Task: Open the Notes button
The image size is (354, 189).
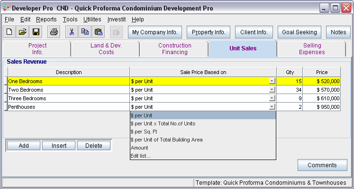Action: (x=338, y=32)
